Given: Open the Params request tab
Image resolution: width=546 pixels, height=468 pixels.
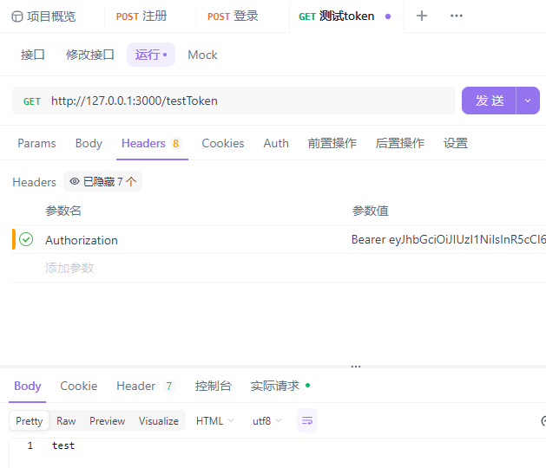Looking at the screenshot, I should pos(36,143).
